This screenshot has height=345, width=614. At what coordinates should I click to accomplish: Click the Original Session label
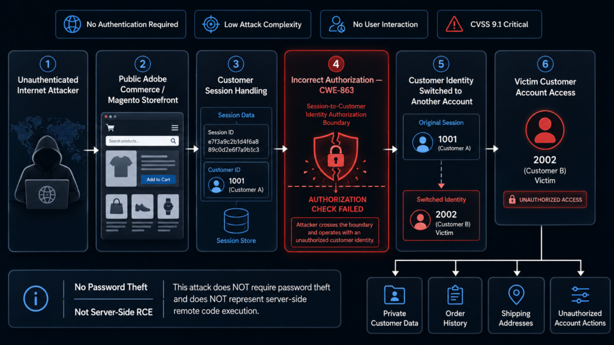point(441,122)
